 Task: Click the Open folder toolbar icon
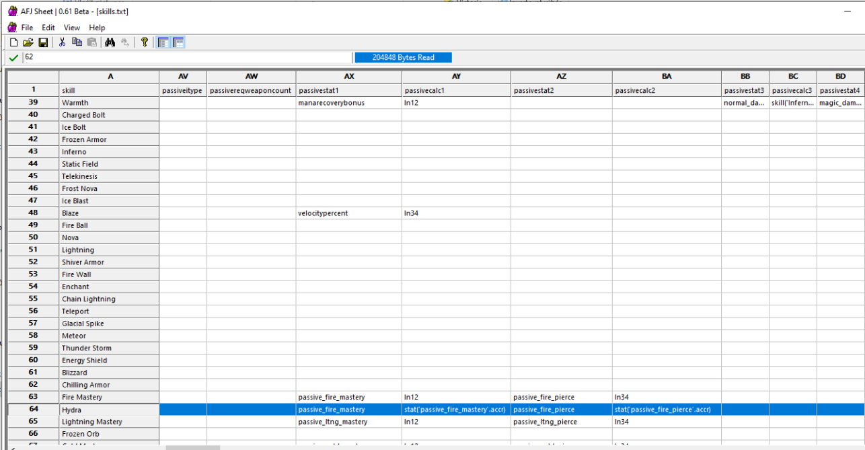pos(28,42)
